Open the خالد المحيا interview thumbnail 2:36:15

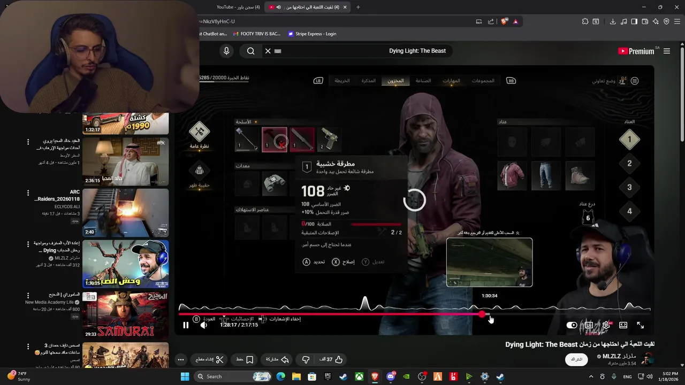coord(126,161)
